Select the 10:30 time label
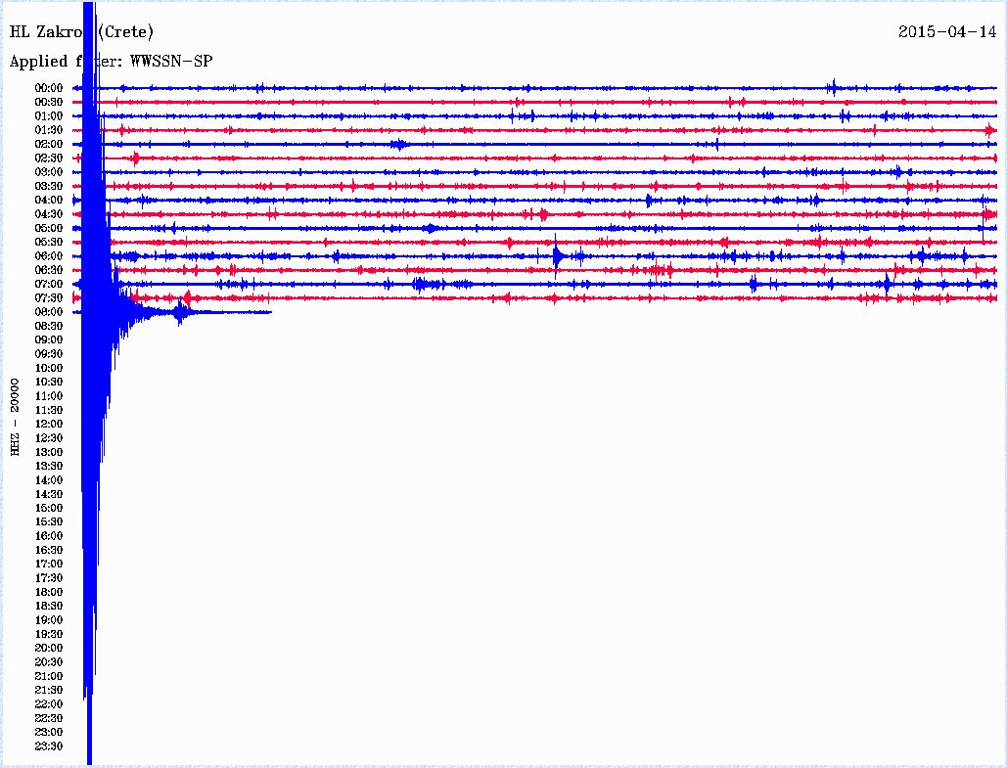The width and height of the screenshot is (1007, 768). [49, 382]
